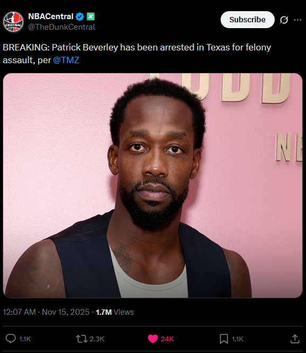306x353 pixels.
Task: Click the reply speech bubble icon
Action: [x=11, y=339]
